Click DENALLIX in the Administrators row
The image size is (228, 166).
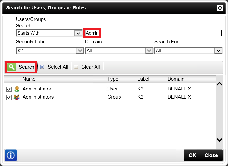pyautogui.click(x=179, y=97)
